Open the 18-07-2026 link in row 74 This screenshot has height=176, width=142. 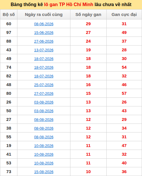[x=44, y=68]
